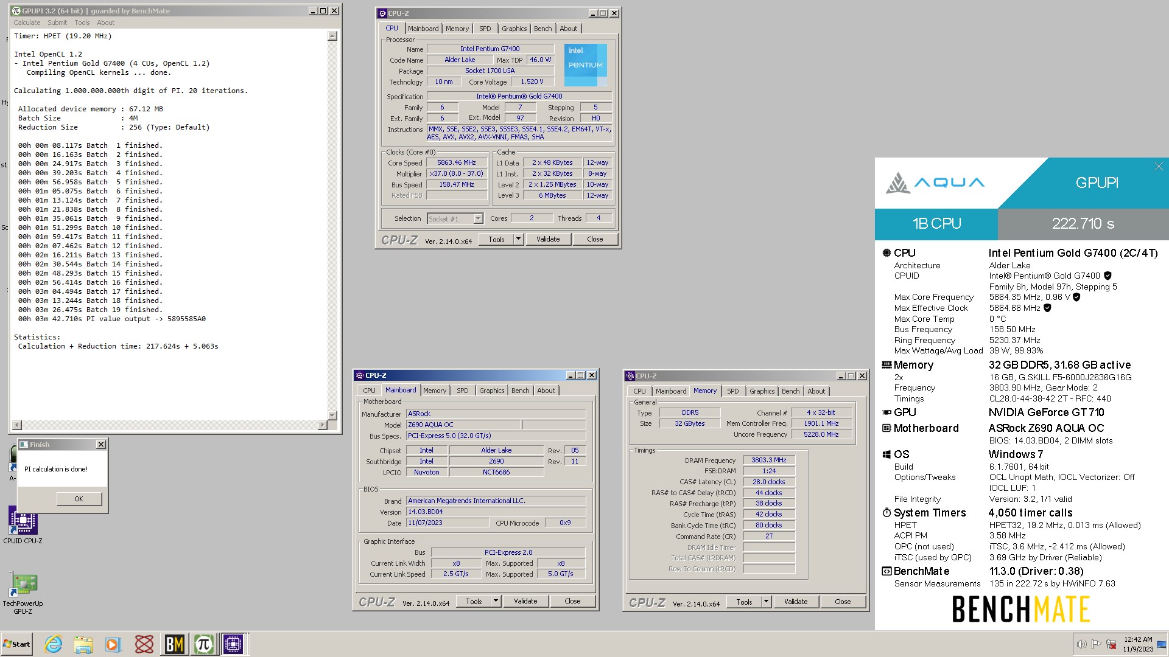This screenshot has height=657, width=1169.
Task: Click Tools button in top CPU-Z window
Action: [x=496, y=239]
